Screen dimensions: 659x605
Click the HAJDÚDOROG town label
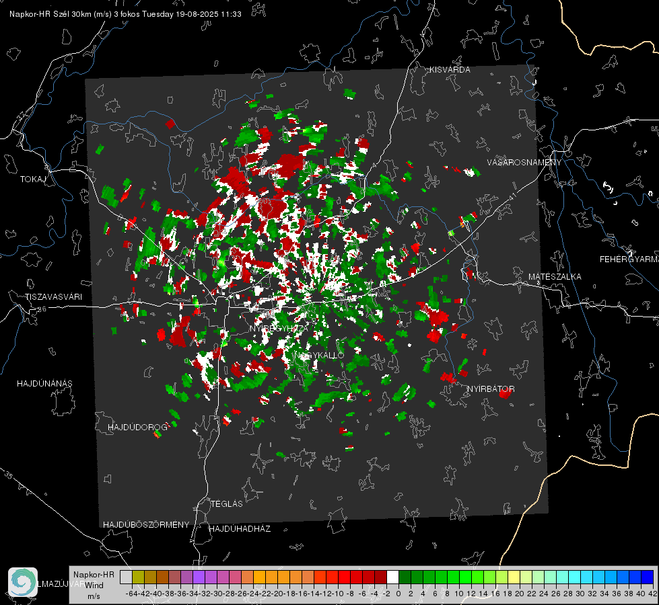[x=137, y=428]
